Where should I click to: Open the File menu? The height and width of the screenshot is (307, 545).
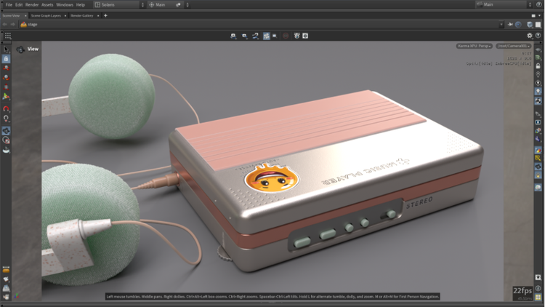9,4
